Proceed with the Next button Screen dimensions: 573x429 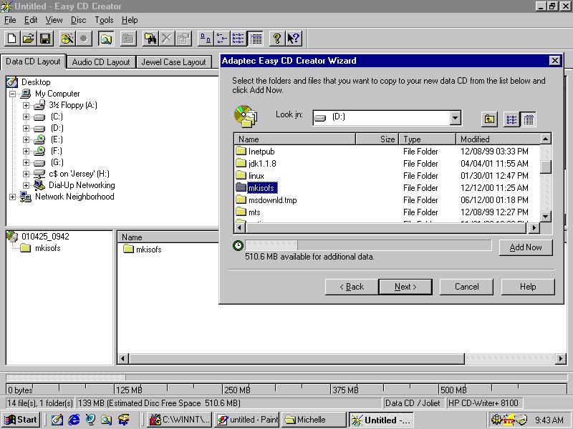405,287
